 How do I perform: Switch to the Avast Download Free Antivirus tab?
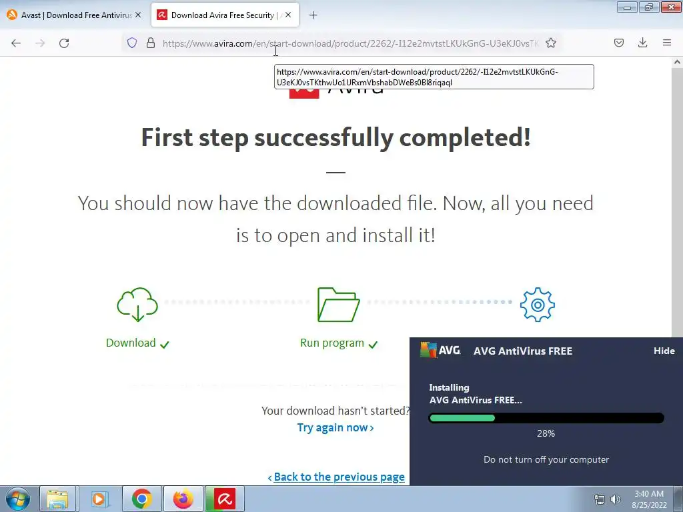(x=75, y=15)
